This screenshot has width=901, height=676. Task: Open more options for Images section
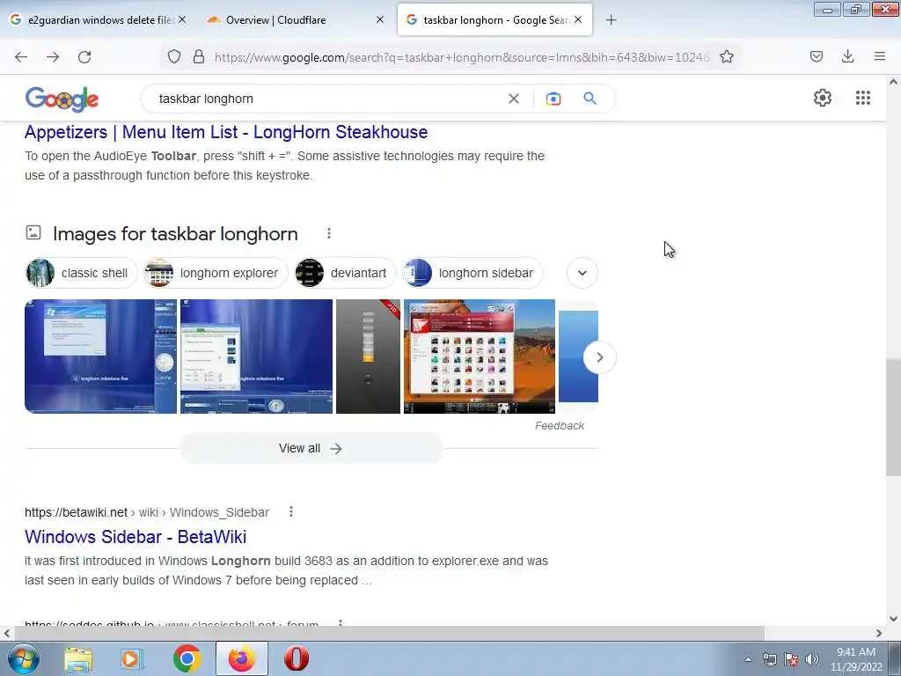tap(329, 233)
